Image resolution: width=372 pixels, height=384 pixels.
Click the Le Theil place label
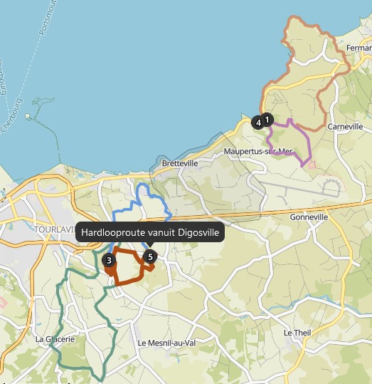[297, 333]
